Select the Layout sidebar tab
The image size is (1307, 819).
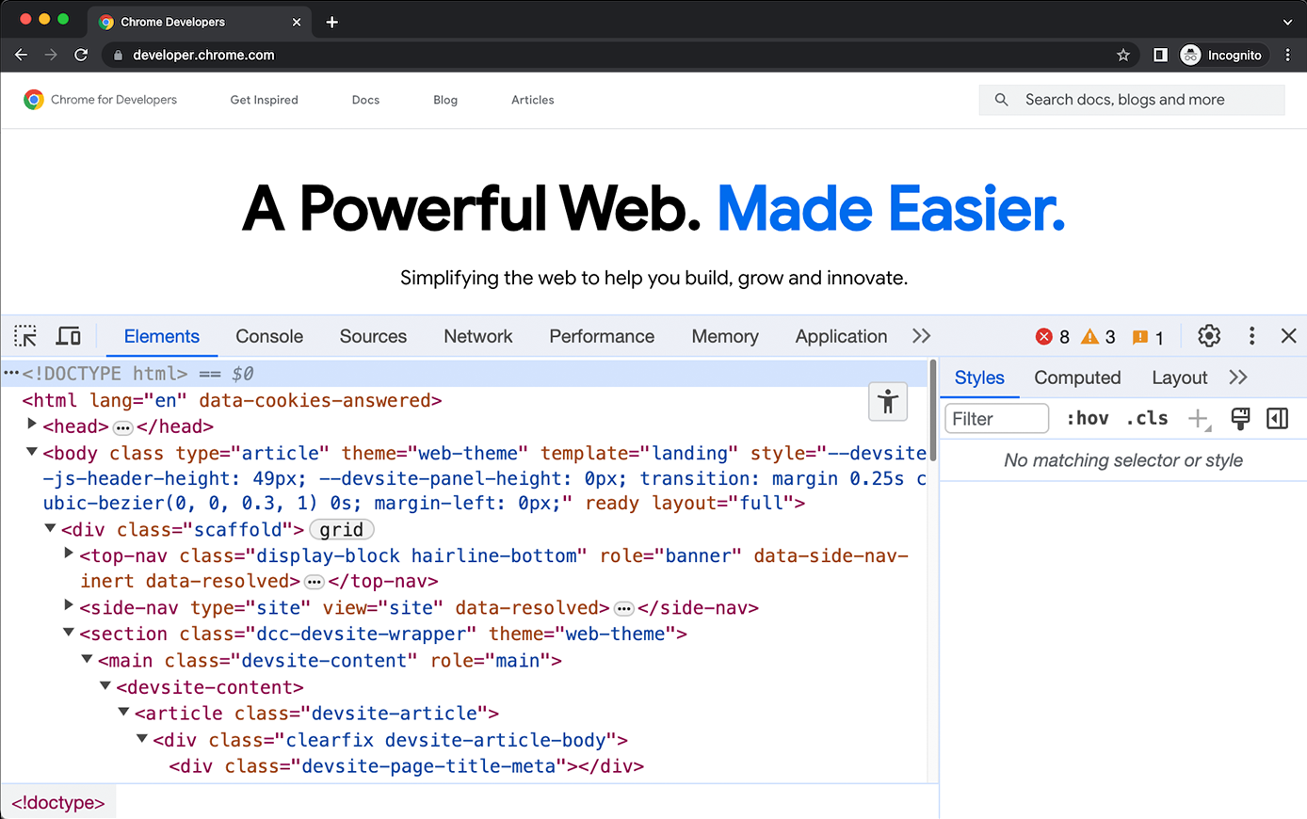(x=1179, y=377)
